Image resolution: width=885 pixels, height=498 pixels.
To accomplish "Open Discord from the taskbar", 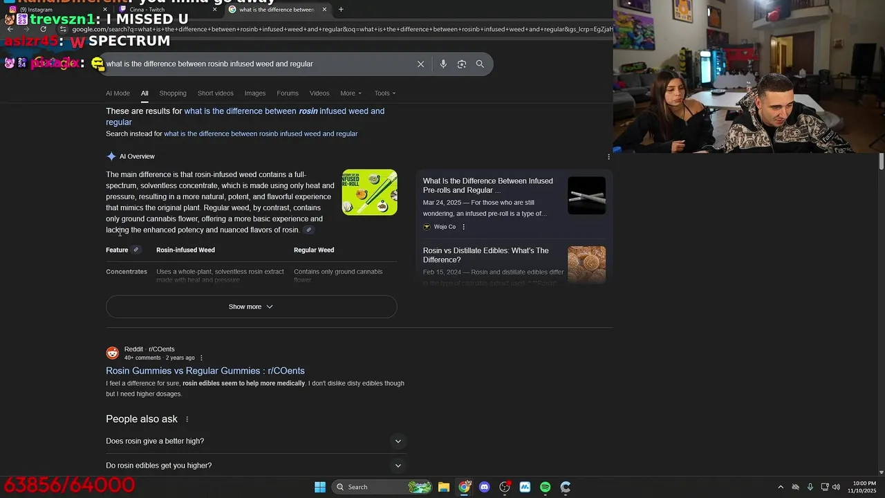I will (x=484, y=487).
